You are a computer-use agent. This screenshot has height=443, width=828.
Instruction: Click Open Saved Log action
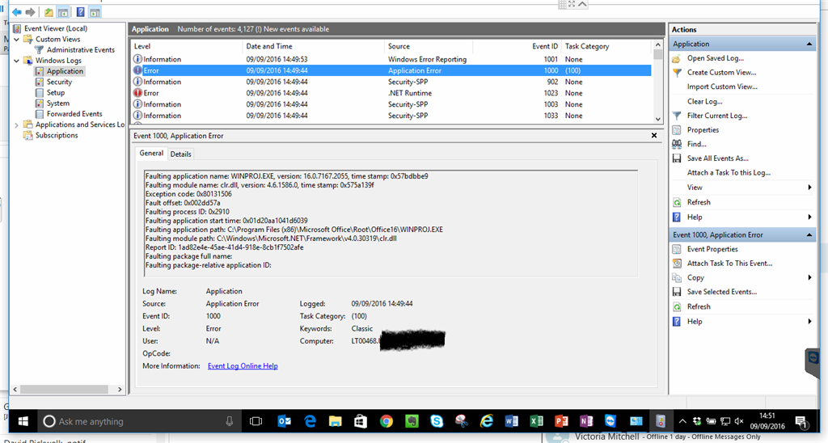coord(715,58)
